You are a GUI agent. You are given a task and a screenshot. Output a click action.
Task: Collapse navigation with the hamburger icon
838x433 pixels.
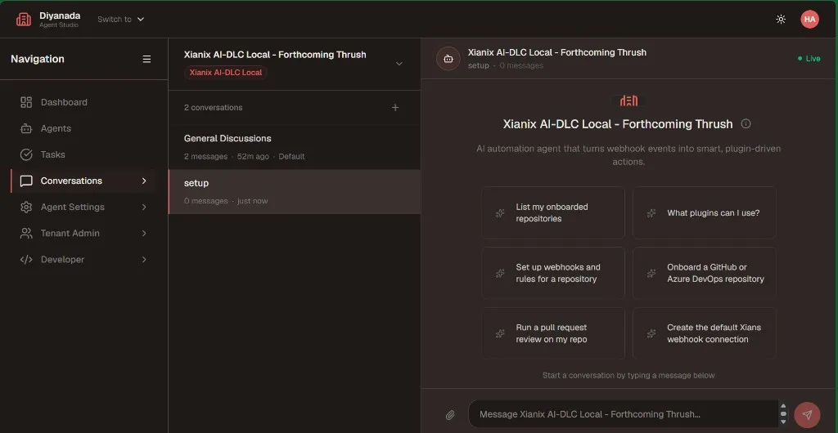coord(146,59)
